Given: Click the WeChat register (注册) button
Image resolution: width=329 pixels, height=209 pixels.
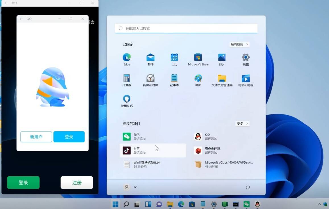Looking at the screenshot, I should point(77,183).
